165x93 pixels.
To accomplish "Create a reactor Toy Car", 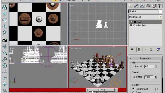I will pyautogui.click(x=5, y=78).
